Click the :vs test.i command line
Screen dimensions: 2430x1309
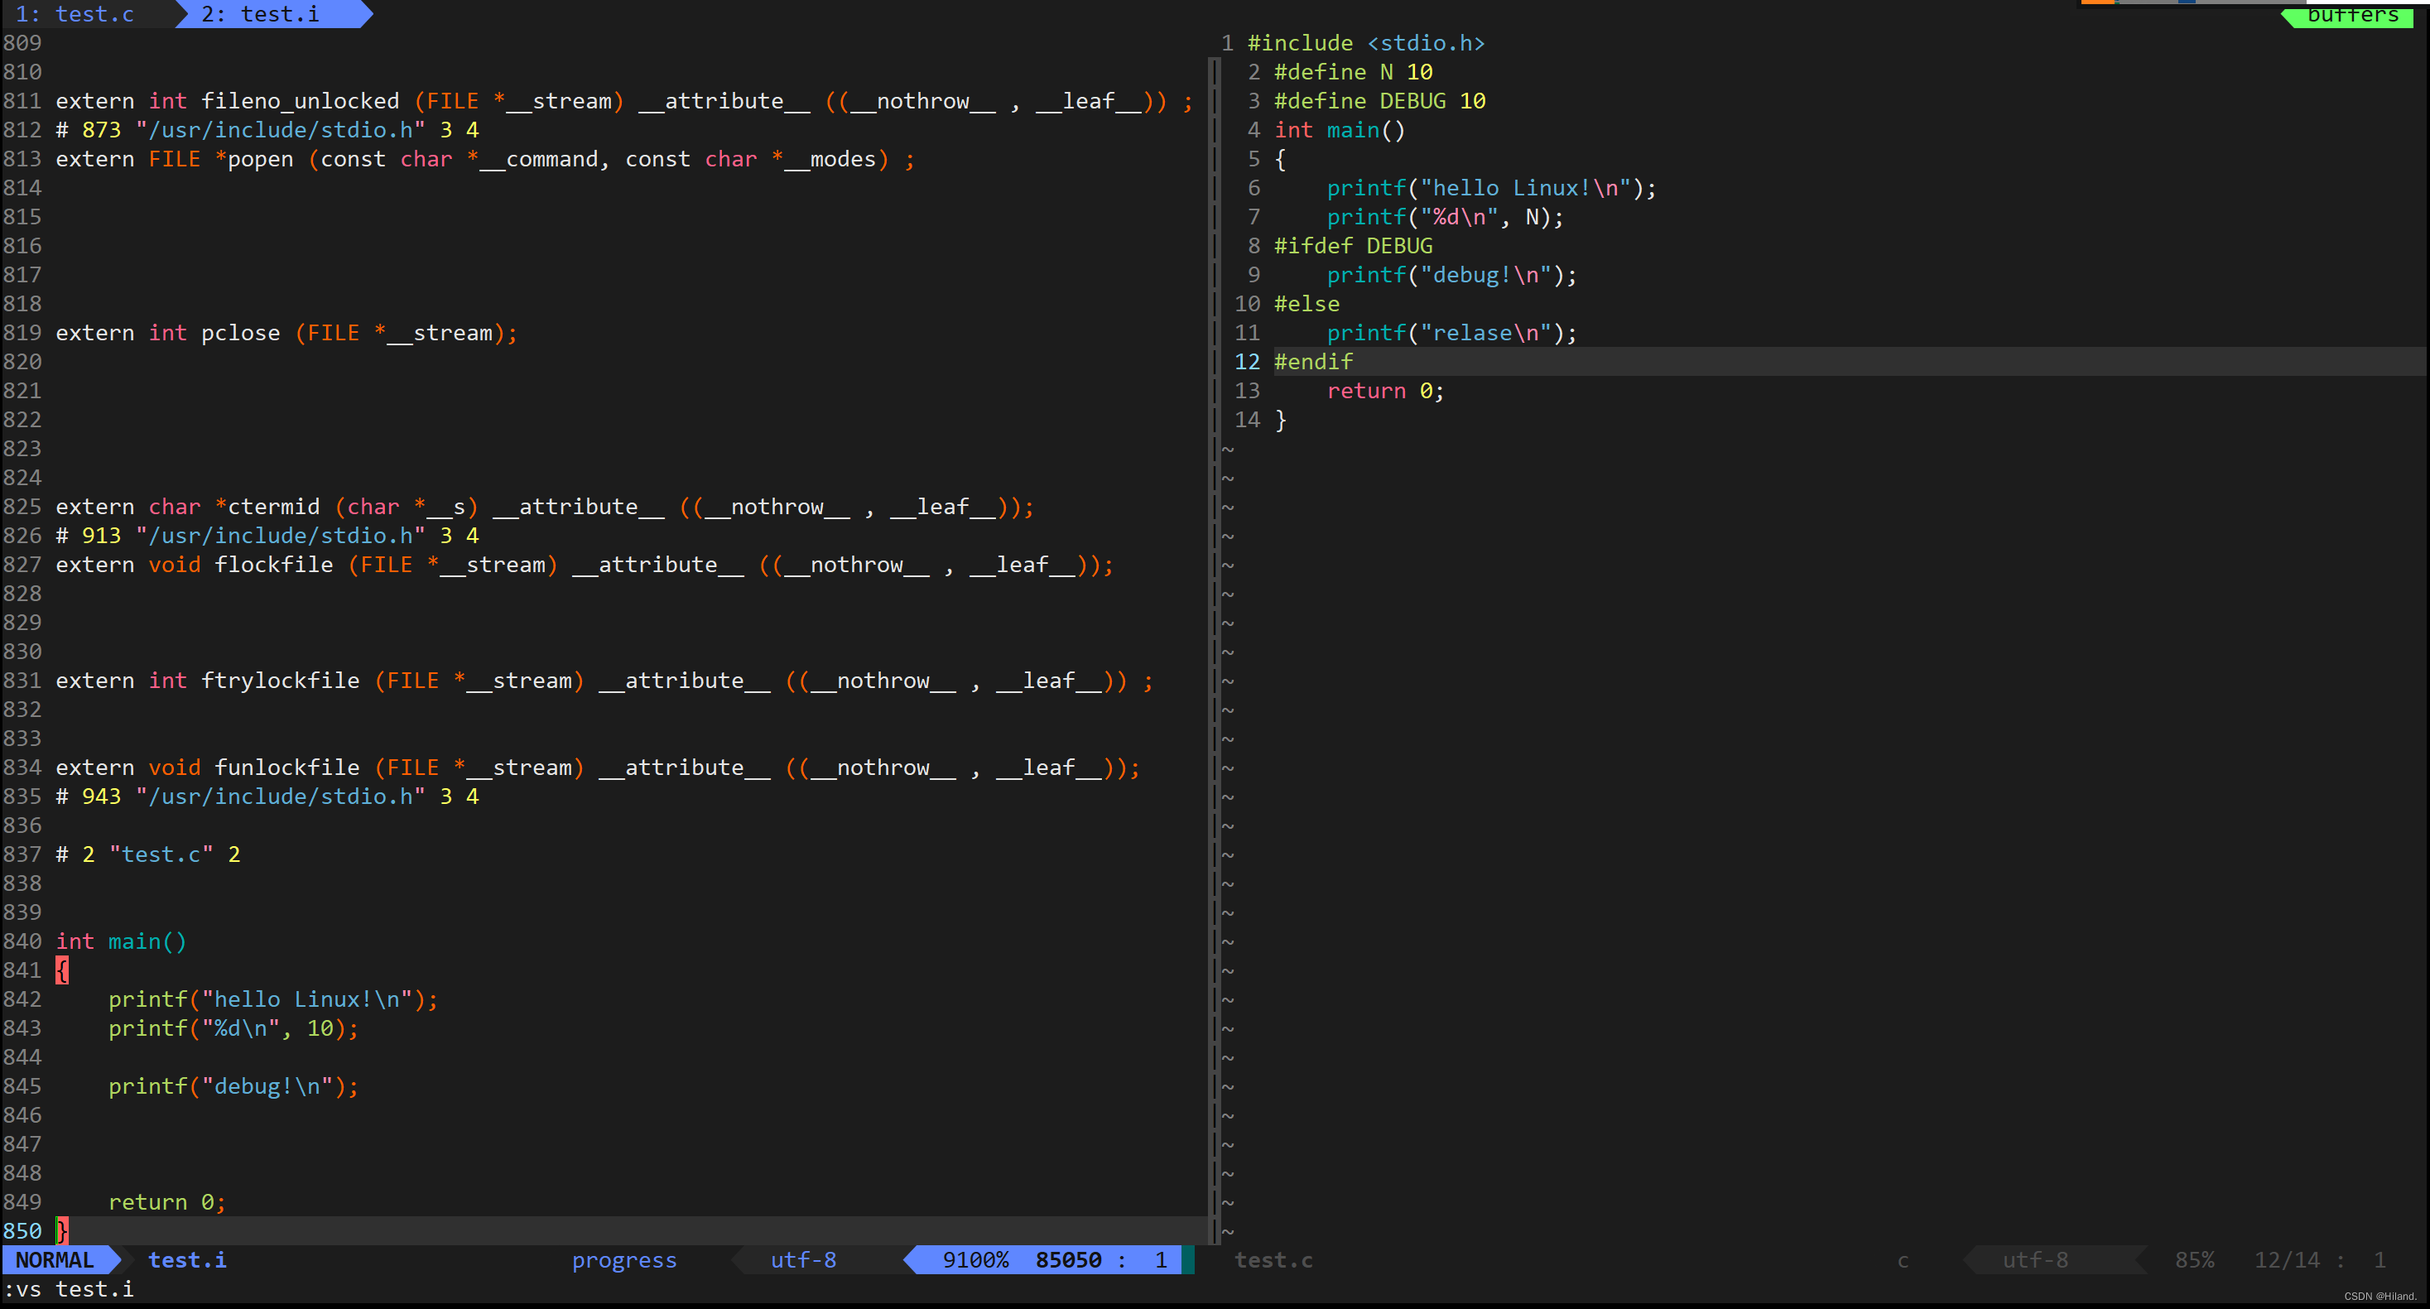[69, 1289]
